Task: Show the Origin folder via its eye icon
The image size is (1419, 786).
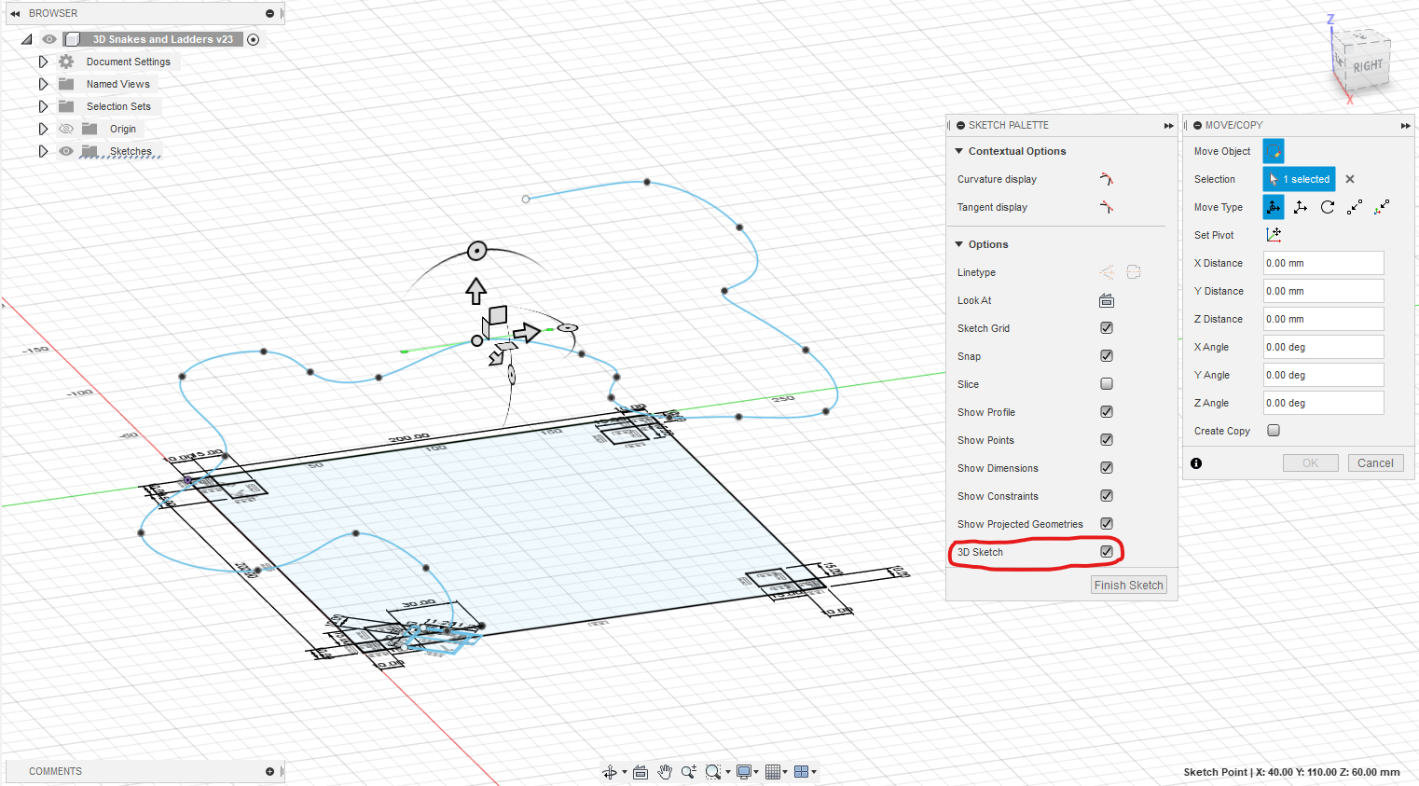Action: click(66, 129)
